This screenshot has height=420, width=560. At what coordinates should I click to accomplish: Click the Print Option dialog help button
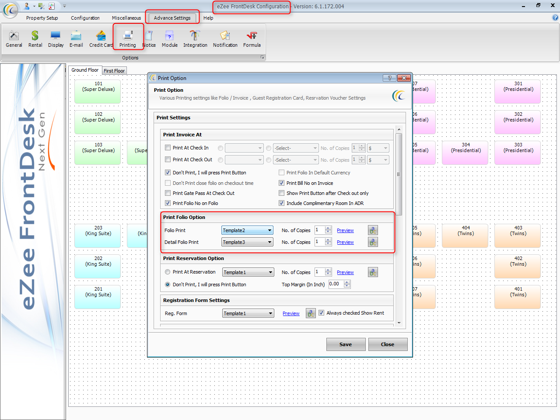pyautogui.click(x=389, y=78)
